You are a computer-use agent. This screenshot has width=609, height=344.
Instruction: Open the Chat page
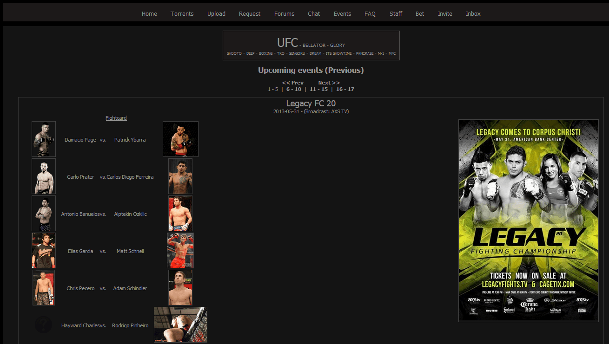click(x=314, y=14)
